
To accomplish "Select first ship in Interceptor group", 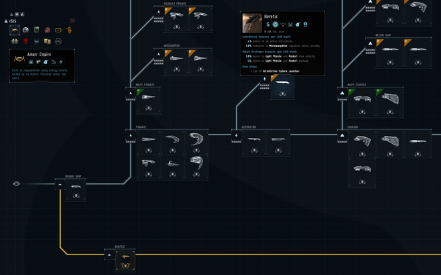I will (x=176, y=62).
